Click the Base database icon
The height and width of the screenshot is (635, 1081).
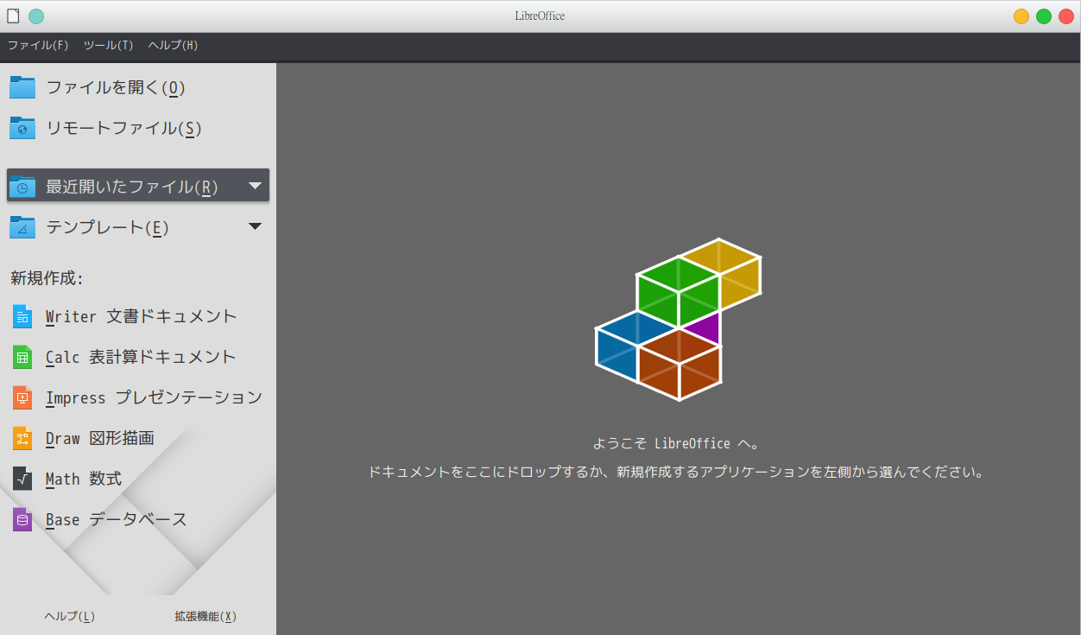pyautogui.click(x=22, y=519)
